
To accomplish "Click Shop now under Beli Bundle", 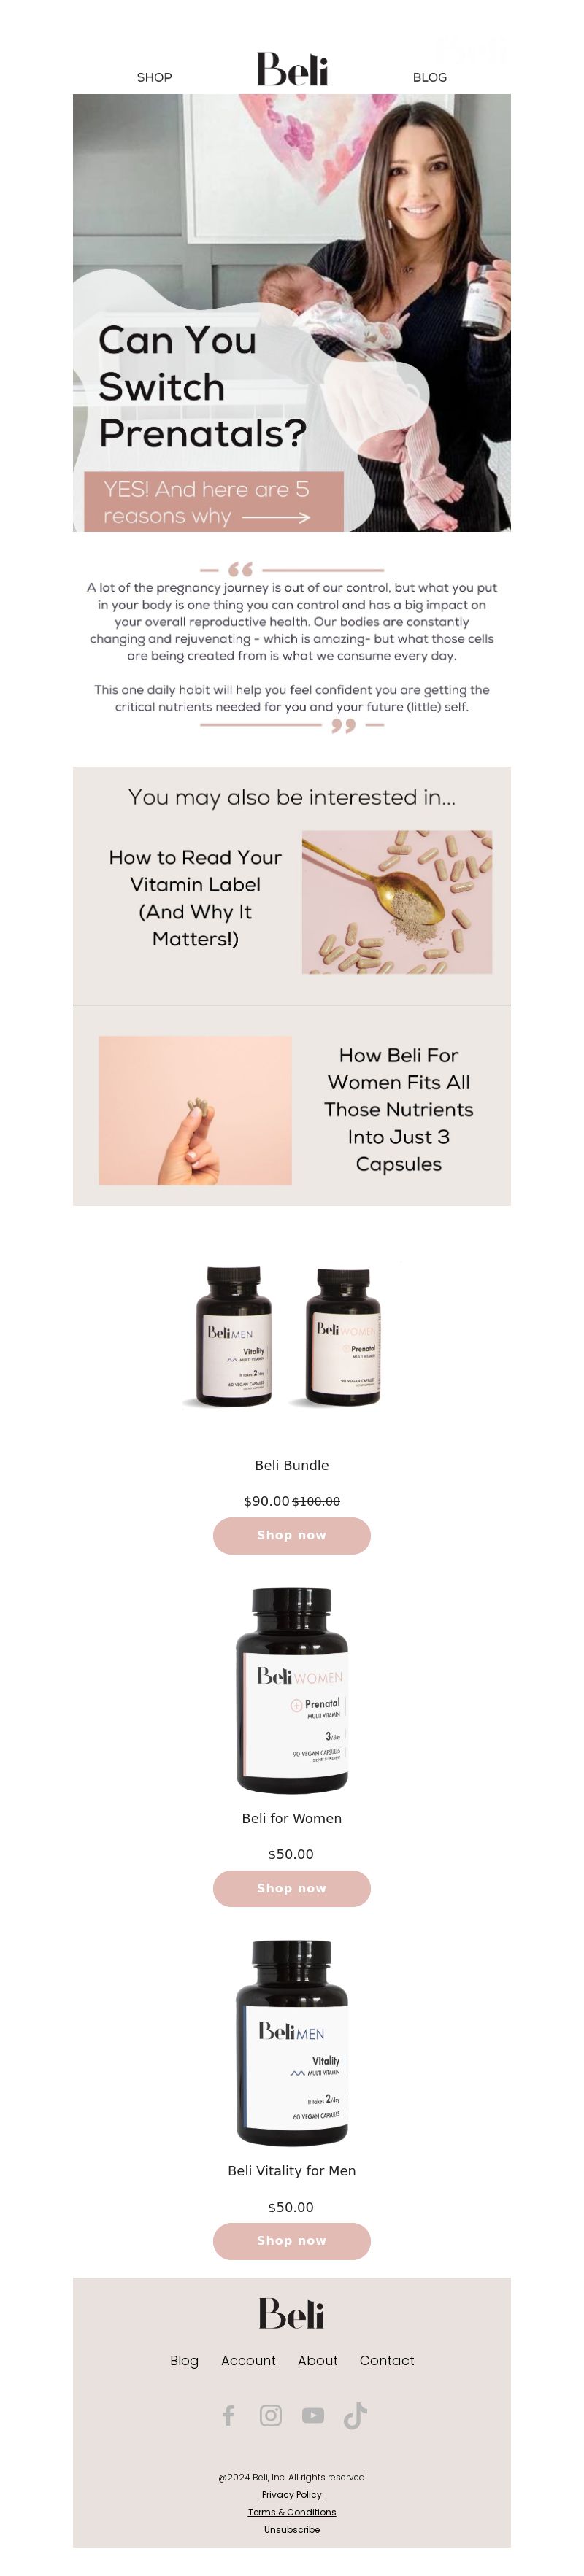I will pyautogui.click(x=292, y=1535).
